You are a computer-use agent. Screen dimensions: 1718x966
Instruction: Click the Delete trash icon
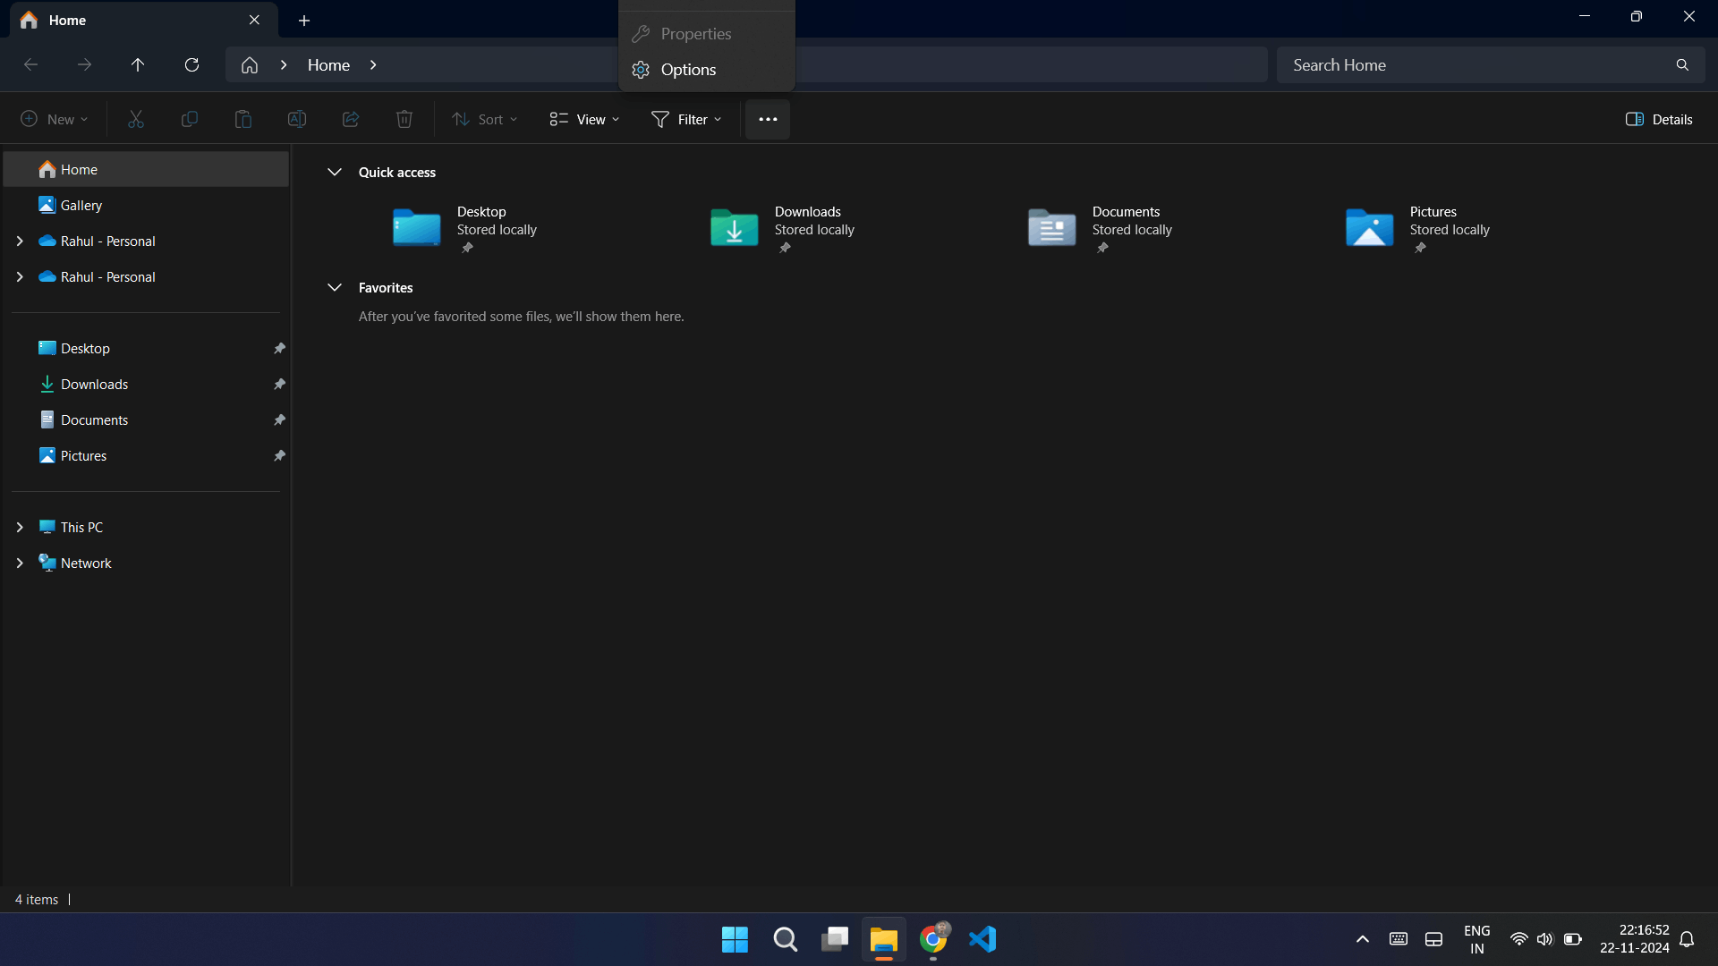(x=404, y=119)
